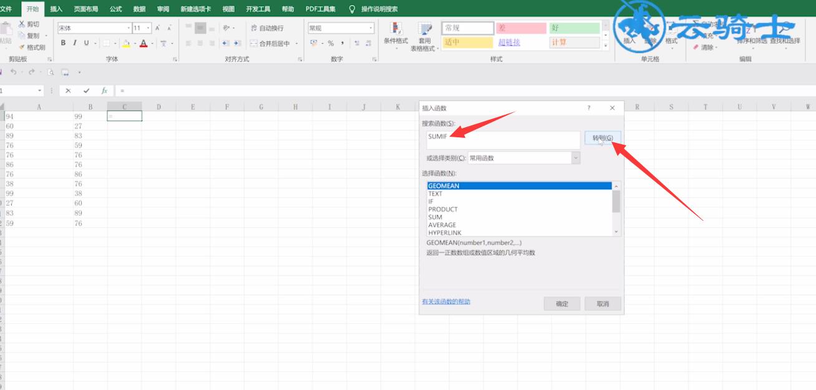The height and width of the screenshot is (390, 816).
Task: Click the red font color button
Action: [143, 43]
